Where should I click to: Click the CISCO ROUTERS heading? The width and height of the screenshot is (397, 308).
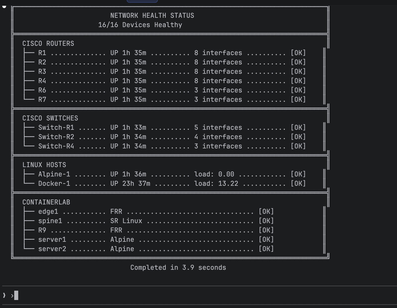tap(48, 43)
